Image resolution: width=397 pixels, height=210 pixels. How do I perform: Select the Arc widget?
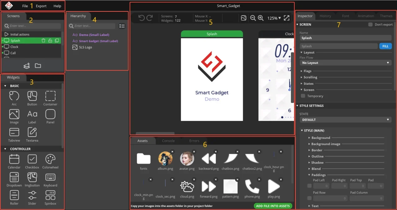coord(14,96)
